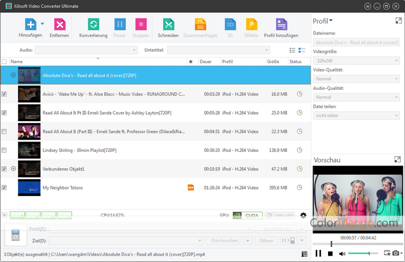Click the Öffnen button
The image size is (405, 262).
(x=266, y=241)
